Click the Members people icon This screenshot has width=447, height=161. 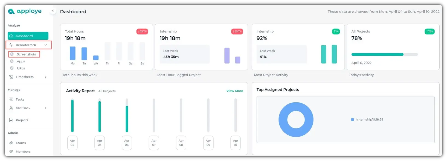pyautogui.click(x=11, y=151)
